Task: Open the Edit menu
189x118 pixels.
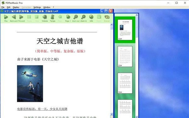Action: click(x=9, y=7)
